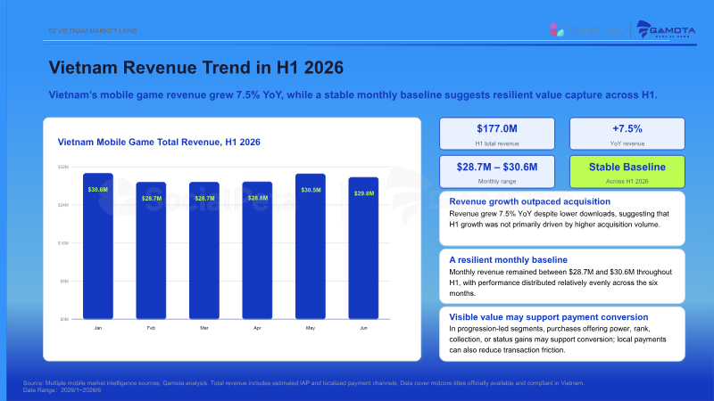Click chart title 'Vietnam Mobile Game Total Revenue, H1 2026'
Viewport: 714px width, 401px height.
coord(159,143)
